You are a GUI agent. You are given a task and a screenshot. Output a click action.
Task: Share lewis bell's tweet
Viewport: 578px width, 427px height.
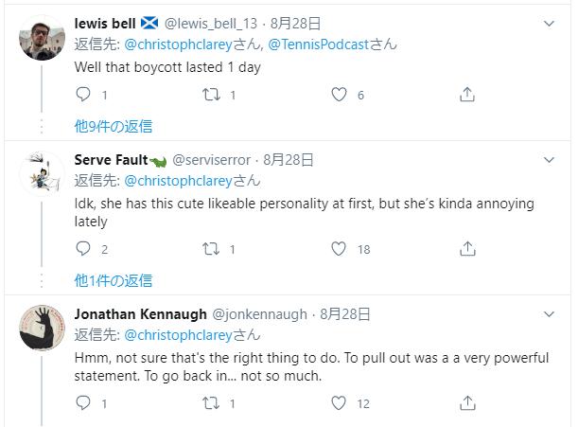[466, 95]
